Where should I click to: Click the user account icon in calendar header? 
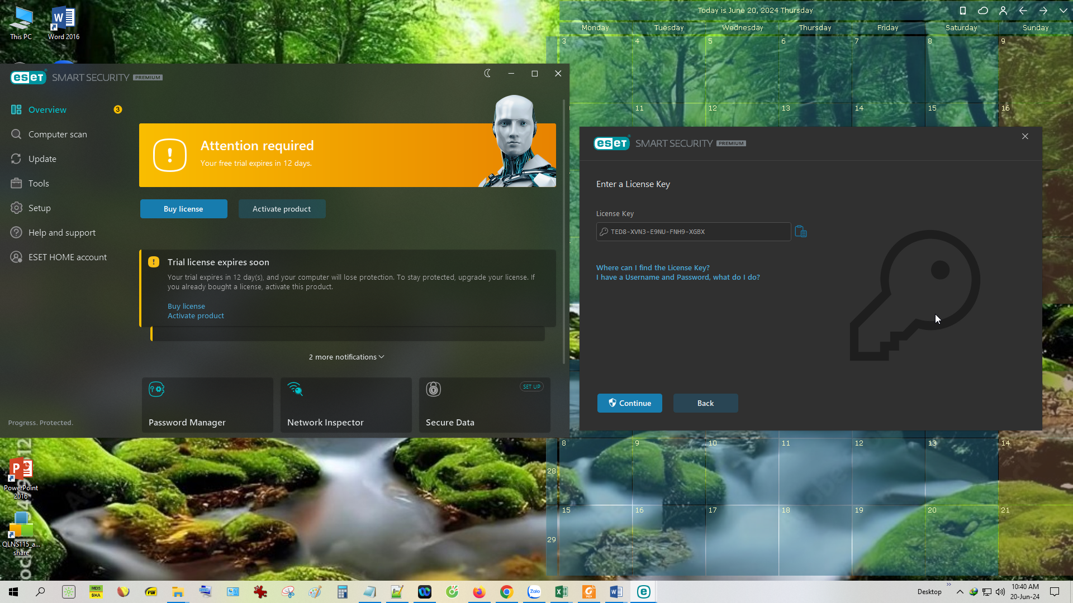point(1003,11)
